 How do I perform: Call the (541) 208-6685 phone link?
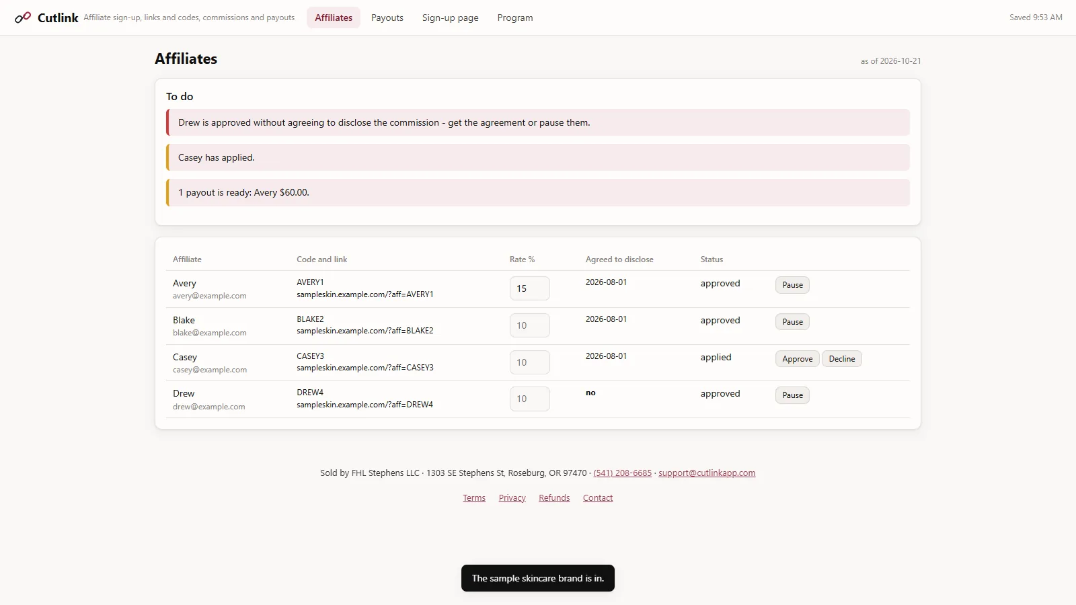(623, 473)
